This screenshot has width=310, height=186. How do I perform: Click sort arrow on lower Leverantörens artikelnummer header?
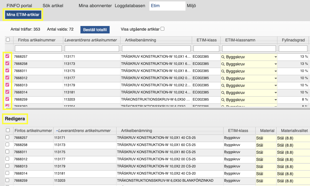[x=57, y=131]
